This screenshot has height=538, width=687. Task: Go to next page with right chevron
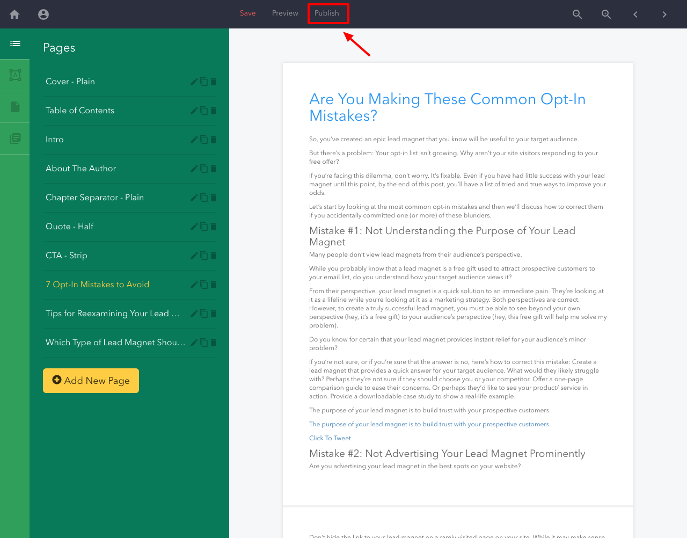[664, 14]
